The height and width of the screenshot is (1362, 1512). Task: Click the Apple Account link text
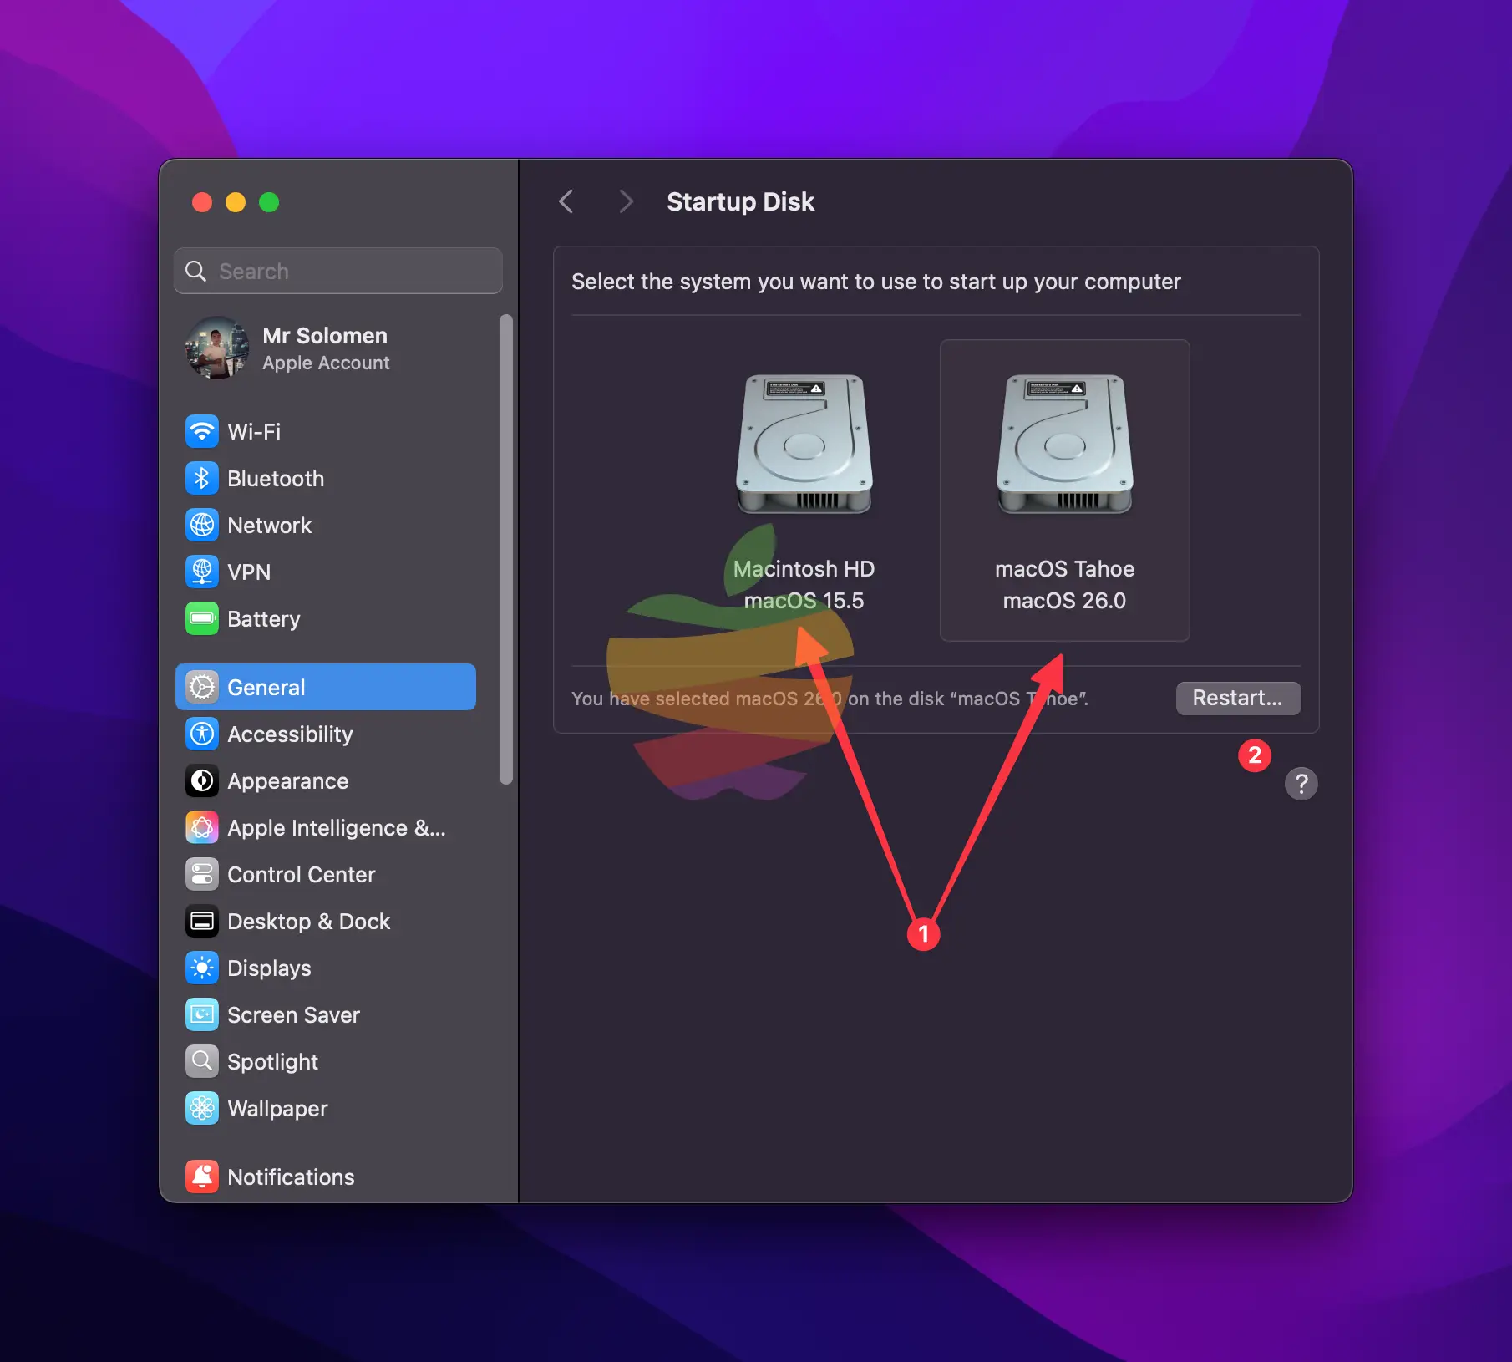point(326,363)
